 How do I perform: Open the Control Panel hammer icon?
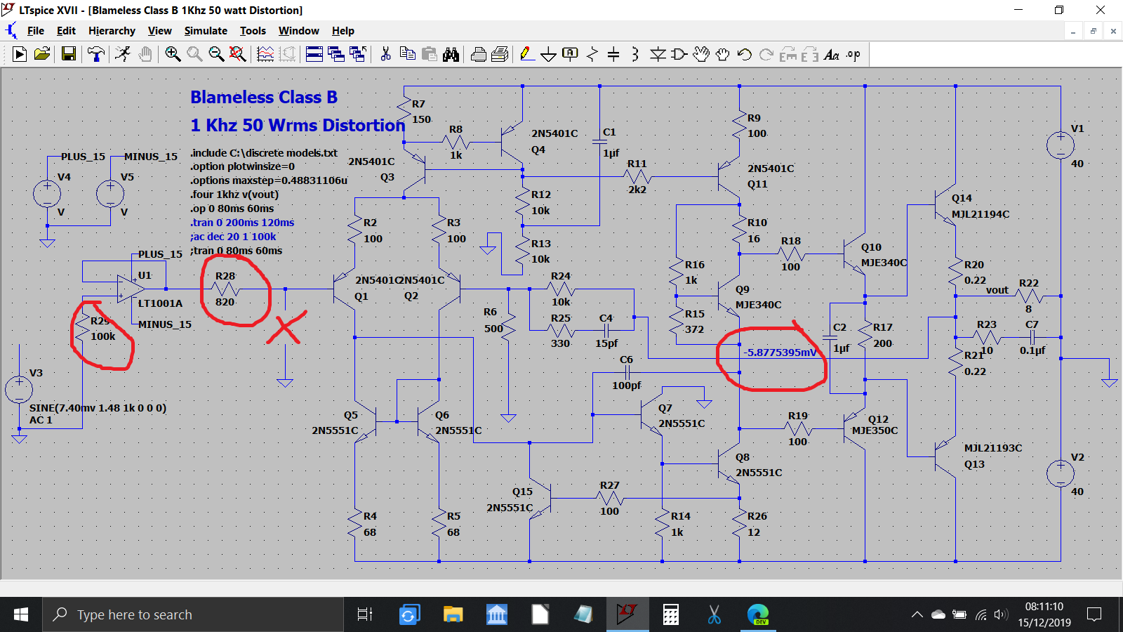click(96, 54)
